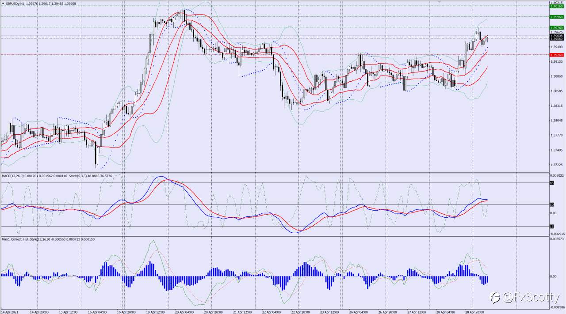566x314 pixels.
Task: Click the black 1.39560 level tag
Action: [x=556, y=39]
